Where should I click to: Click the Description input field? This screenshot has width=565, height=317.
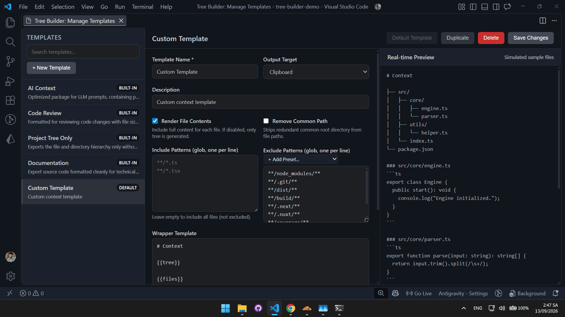[260, 102]
